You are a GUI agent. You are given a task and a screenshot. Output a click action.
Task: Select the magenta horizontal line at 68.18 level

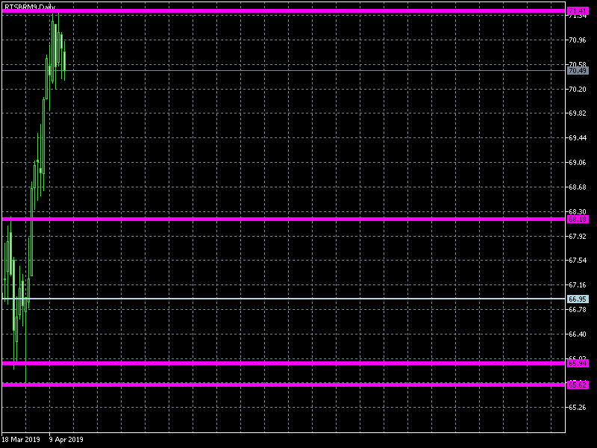click(284, 219)
